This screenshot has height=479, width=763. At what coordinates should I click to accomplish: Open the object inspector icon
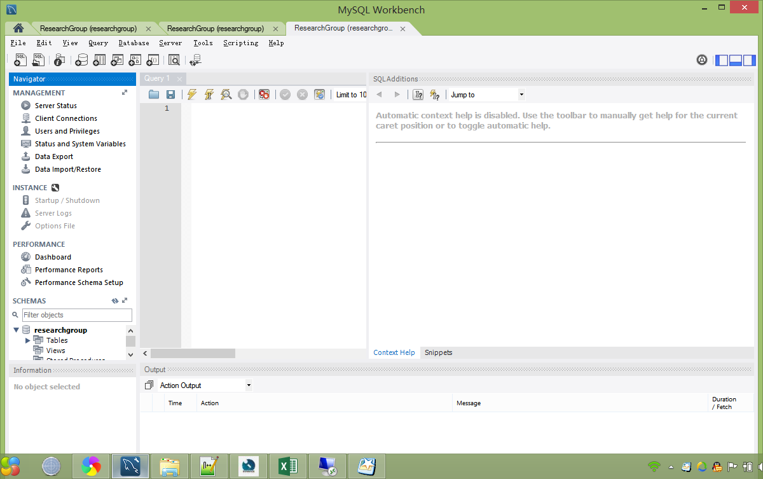point(59,60)
